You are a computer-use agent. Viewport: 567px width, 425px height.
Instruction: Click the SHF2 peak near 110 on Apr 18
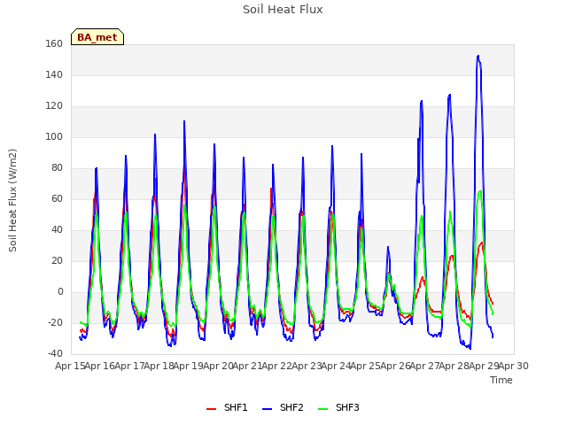pos(184,121)
